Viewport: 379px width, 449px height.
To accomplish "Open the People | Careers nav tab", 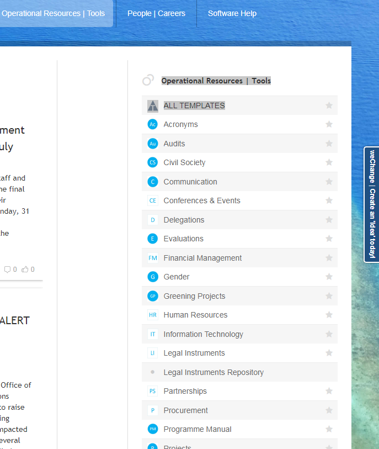I will (156, 13).
